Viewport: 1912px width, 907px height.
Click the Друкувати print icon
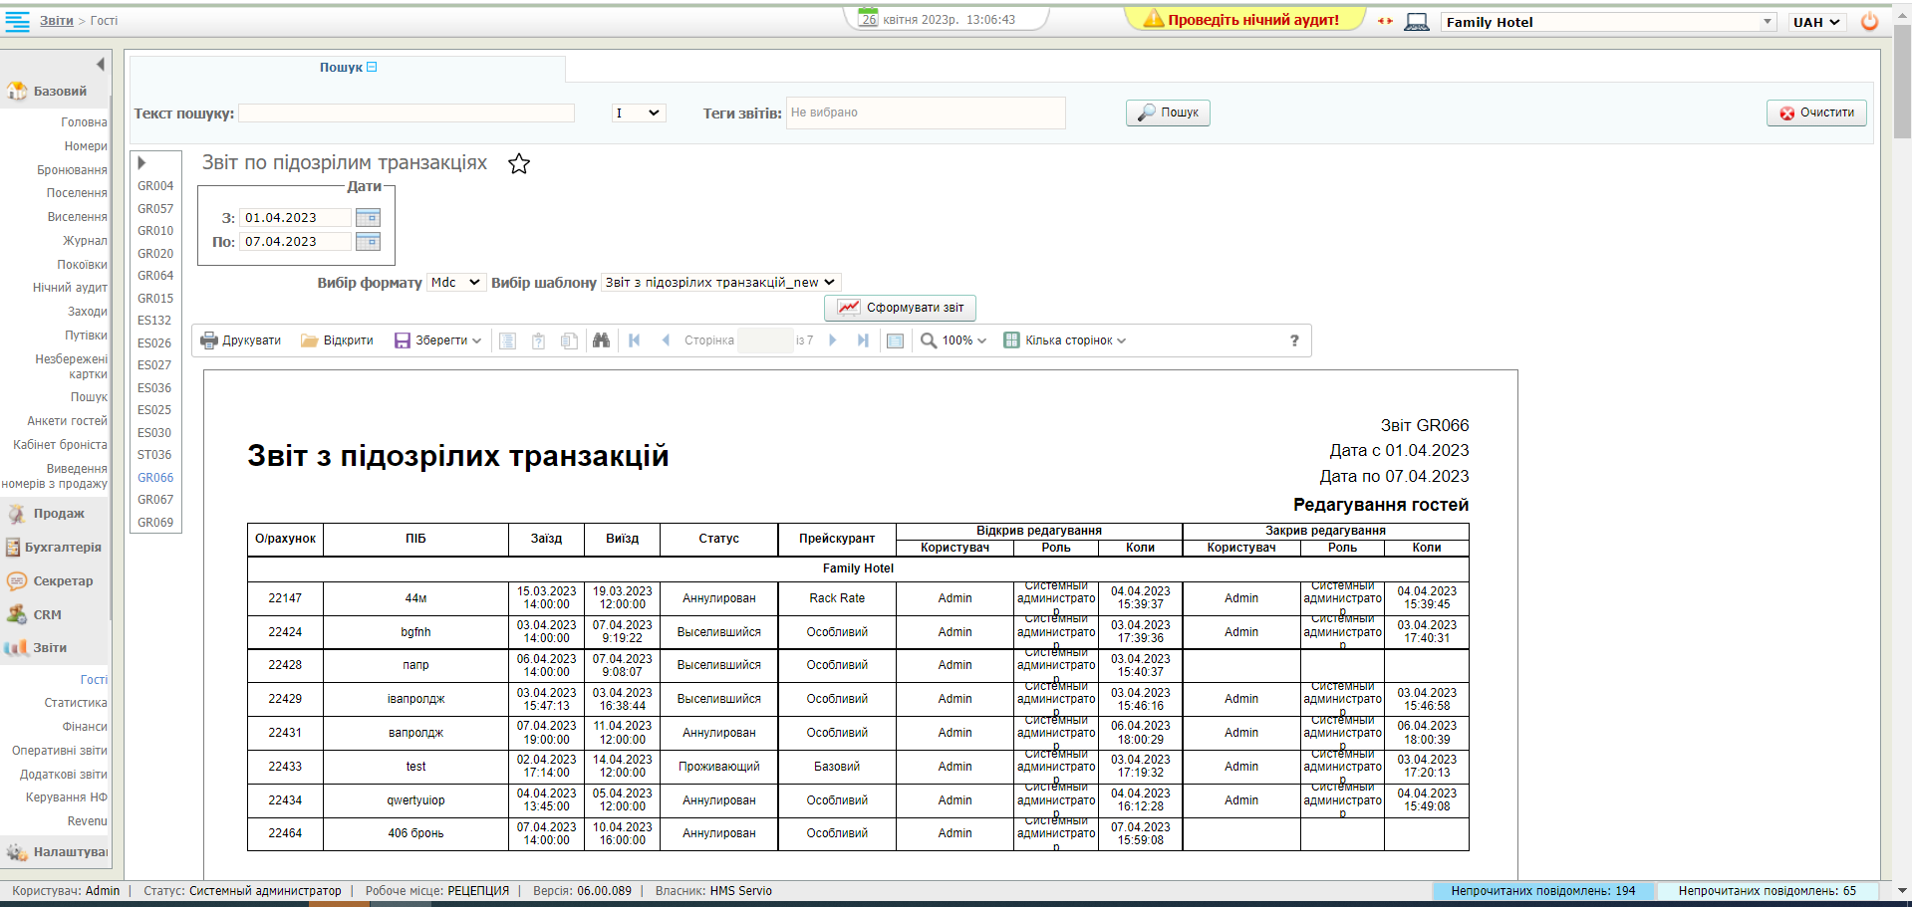(209, 340)
